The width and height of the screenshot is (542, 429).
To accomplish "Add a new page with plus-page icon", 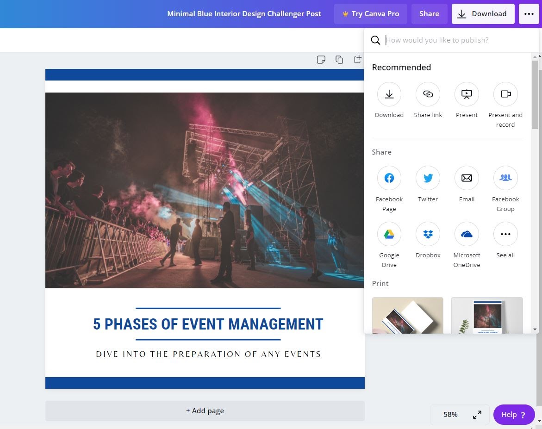I will coord(357,59).
